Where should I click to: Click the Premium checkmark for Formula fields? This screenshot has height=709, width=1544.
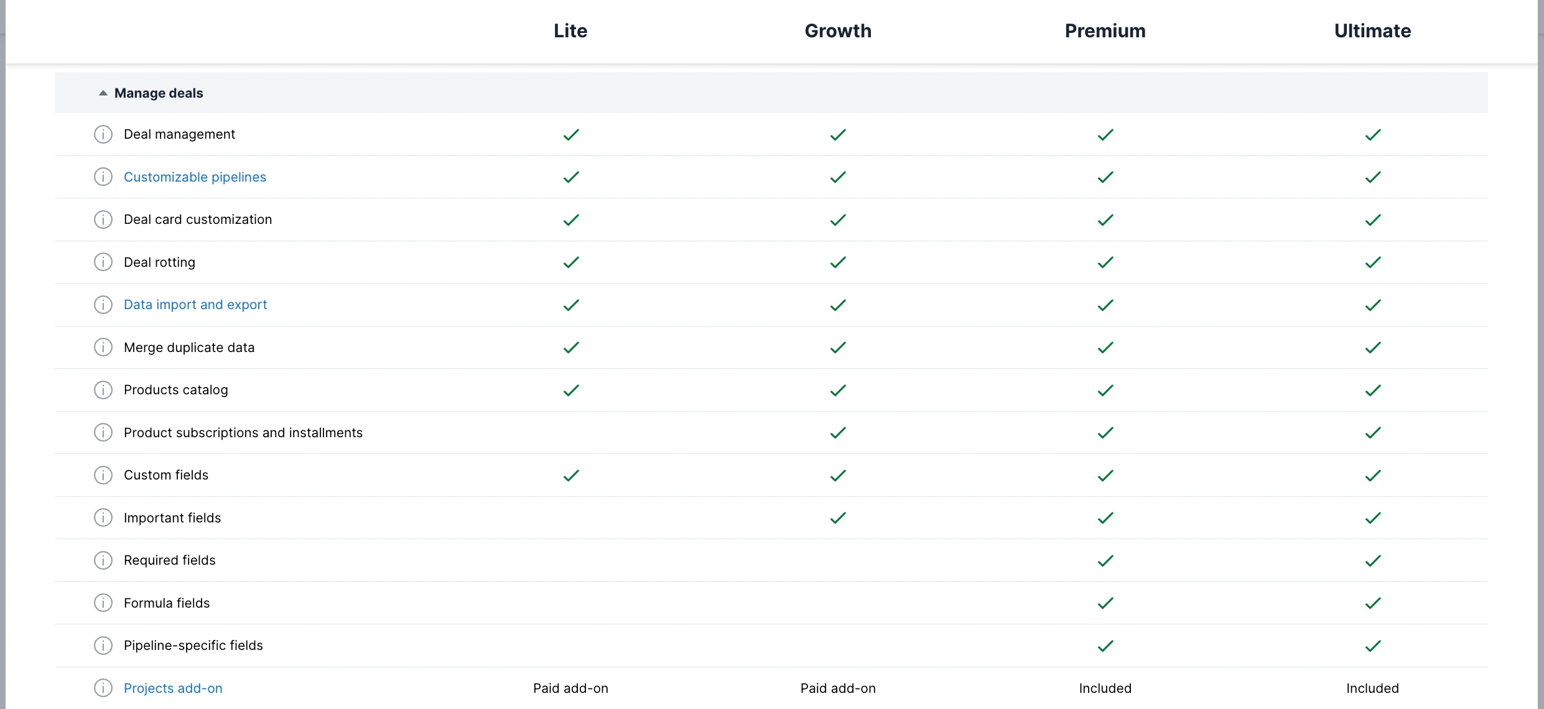(1105, 603)
